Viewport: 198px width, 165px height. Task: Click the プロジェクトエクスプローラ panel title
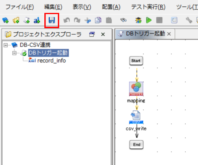47,34
